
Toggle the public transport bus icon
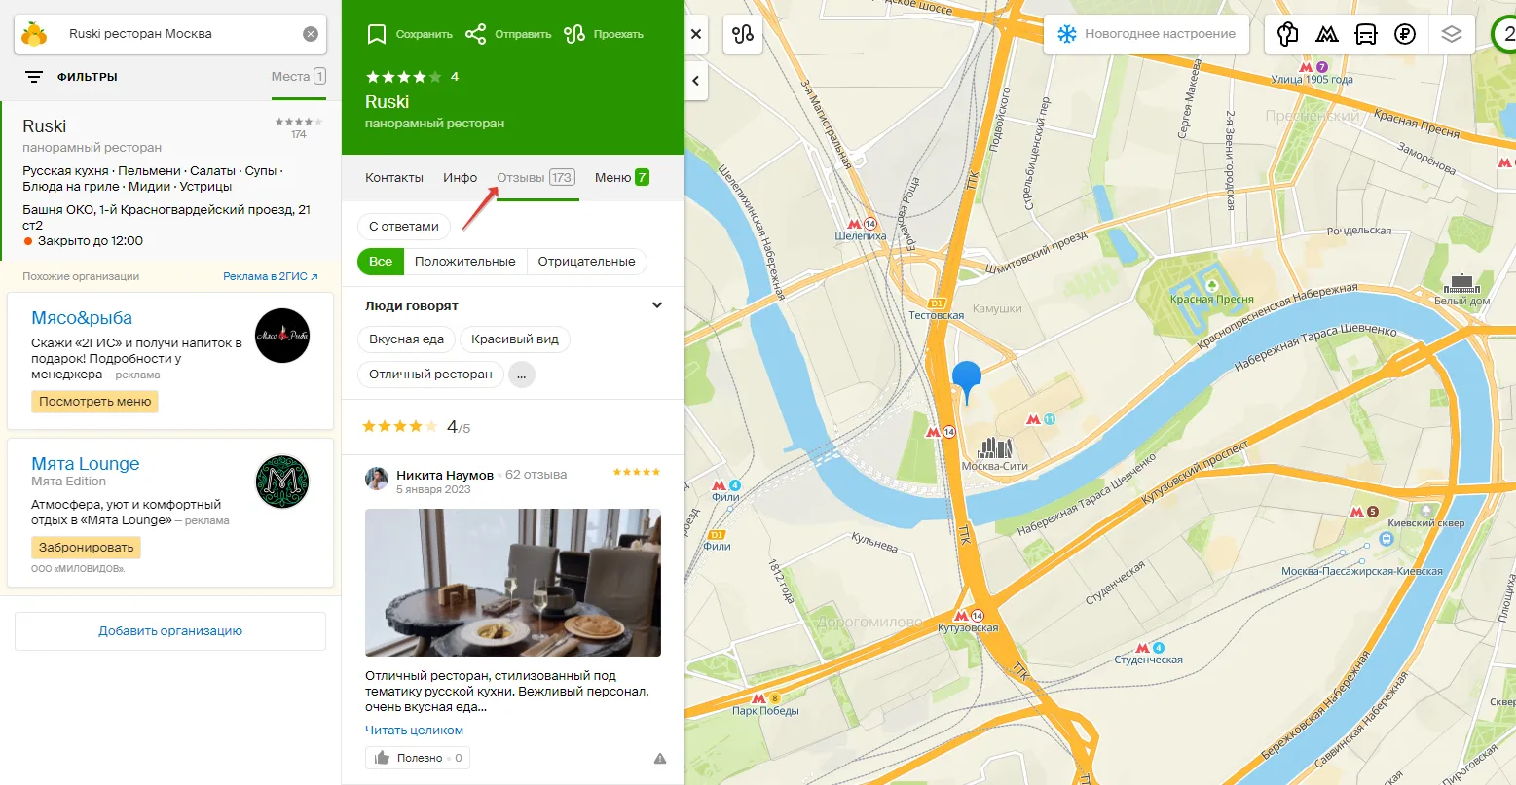coord(1365,34)
